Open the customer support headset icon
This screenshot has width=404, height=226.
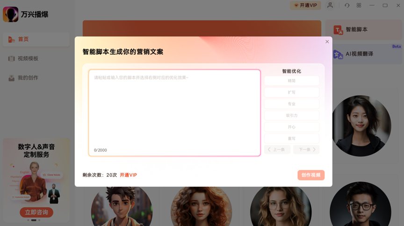[x=347, y=5]
